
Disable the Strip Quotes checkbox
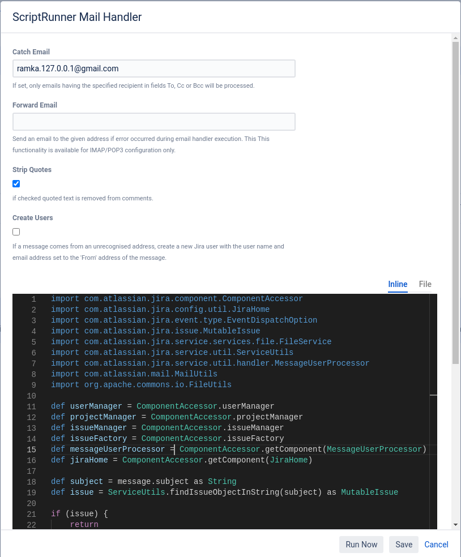(x=16, y=183)
